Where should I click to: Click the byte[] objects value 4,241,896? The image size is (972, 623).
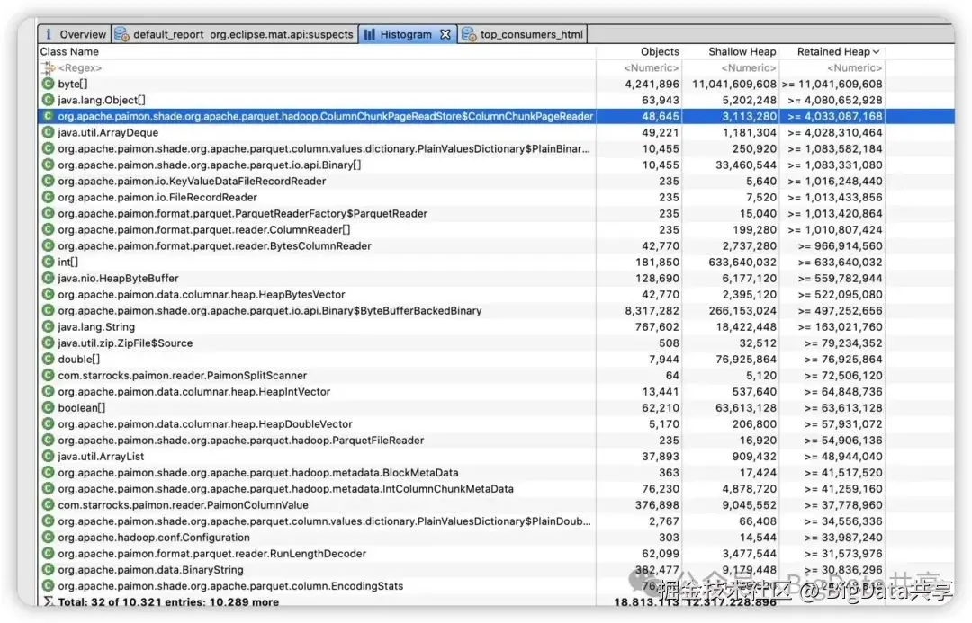[652, 84]
